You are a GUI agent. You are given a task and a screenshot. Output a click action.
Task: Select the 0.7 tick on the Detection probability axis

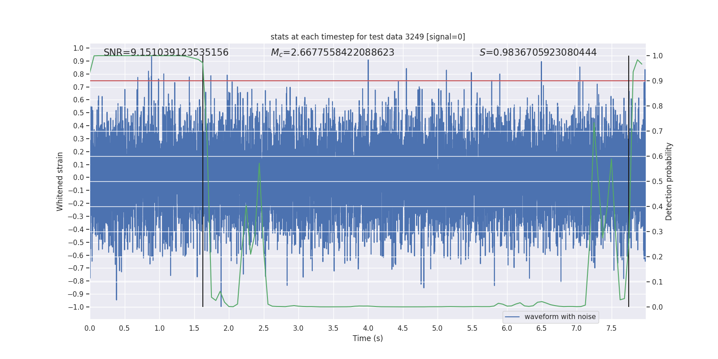(x=657, y=131)
